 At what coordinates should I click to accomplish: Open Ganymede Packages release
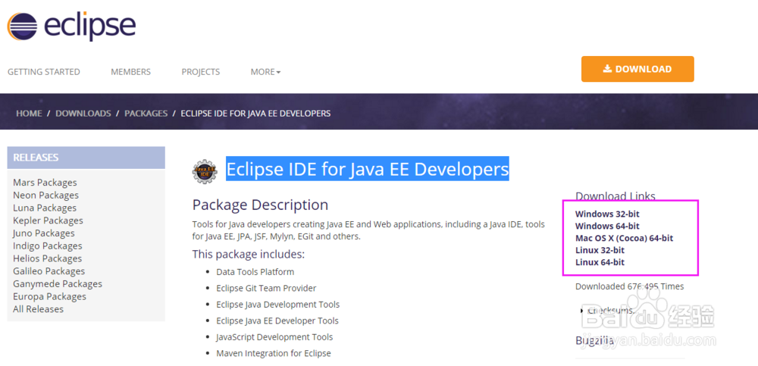point(58,283)
